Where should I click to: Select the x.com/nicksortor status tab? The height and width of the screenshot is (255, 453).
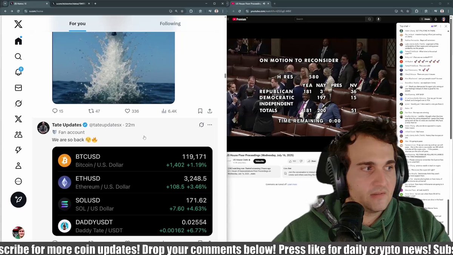[72, 3]
